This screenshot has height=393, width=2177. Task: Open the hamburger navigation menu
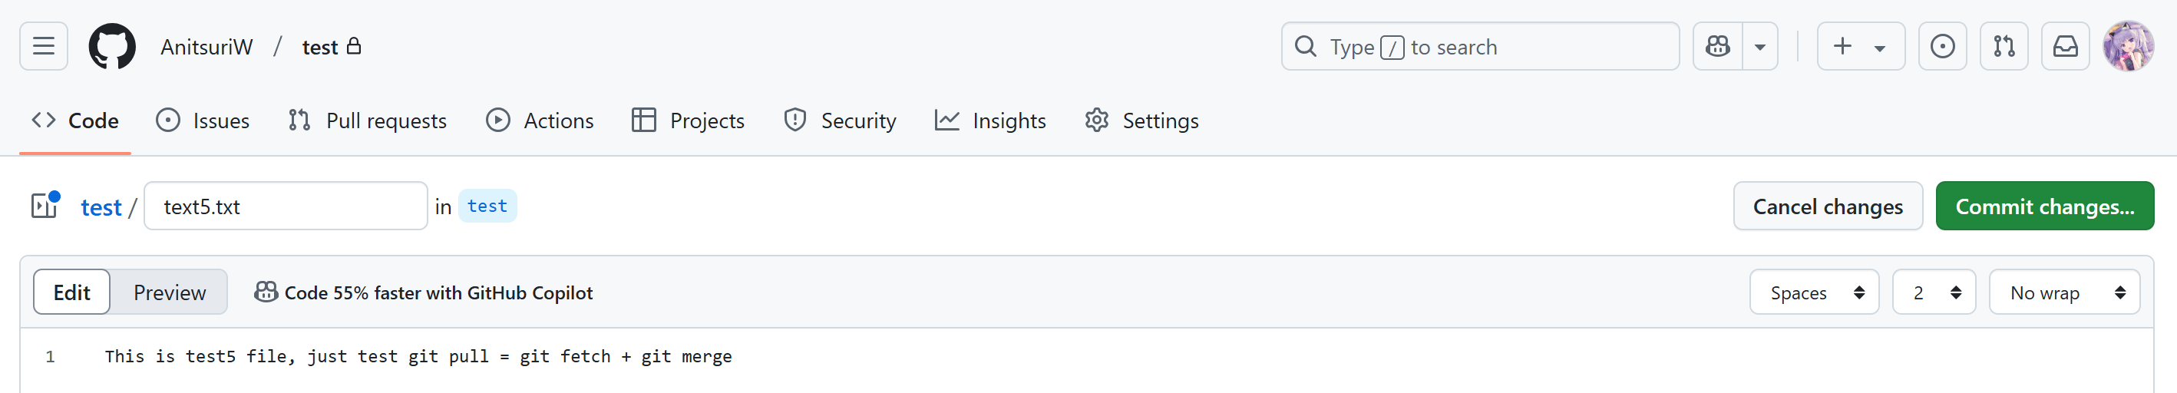(x=44, y=47)
